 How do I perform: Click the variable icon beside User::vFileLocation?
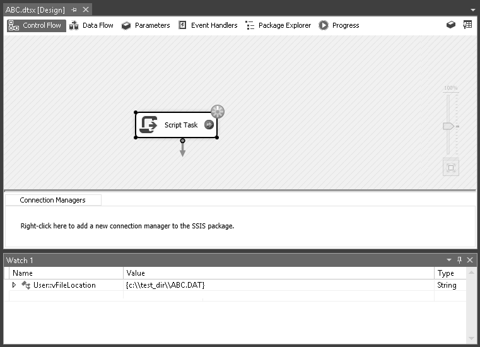pyautogui.click(x=26, y=285)
